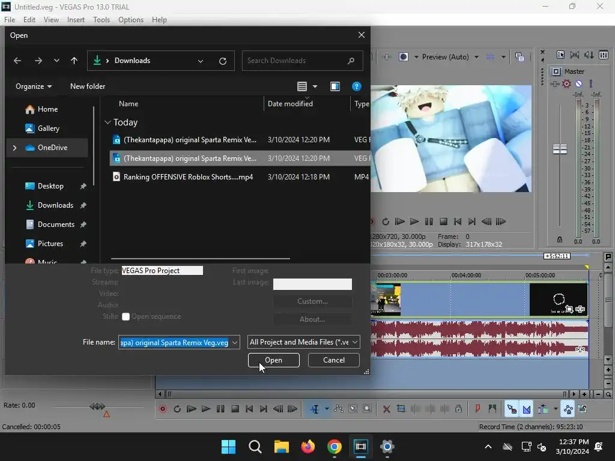Click the Trim icon in timeline toolbar
615x461 pixels.
[x=401, y=408]
